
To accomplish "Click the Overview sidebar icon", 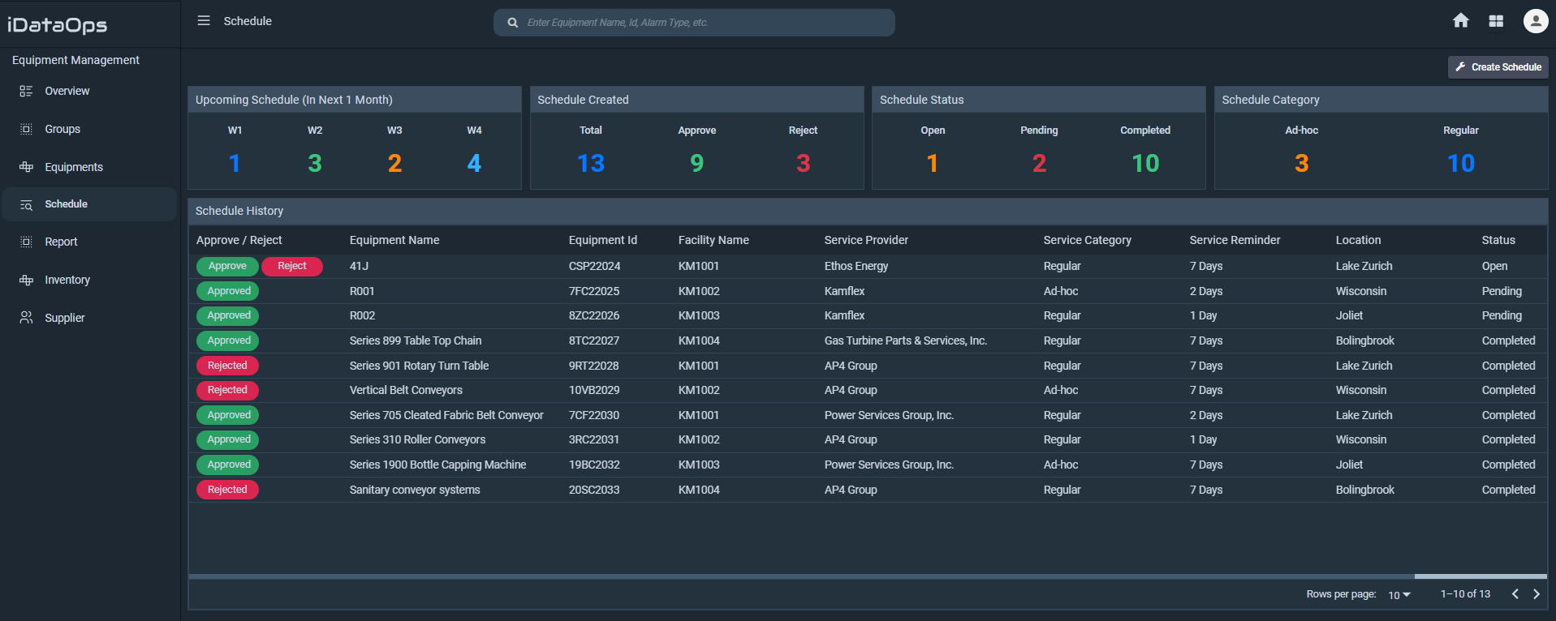I will (x=26, y=91).
